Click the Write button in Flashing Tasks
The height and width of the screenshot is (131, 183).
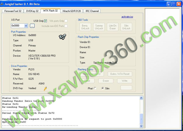(124, 81)
